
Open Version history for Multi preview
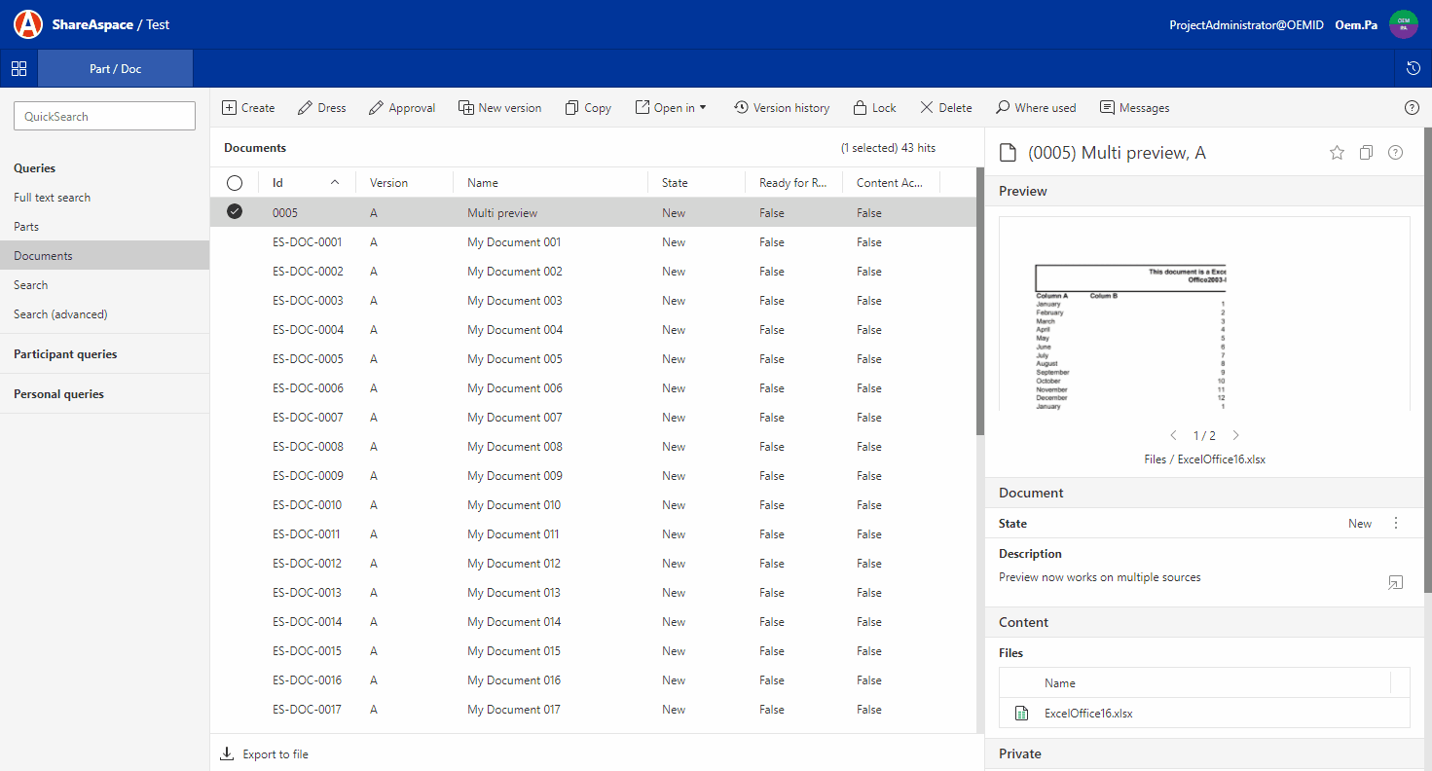[x=782, y=107]
